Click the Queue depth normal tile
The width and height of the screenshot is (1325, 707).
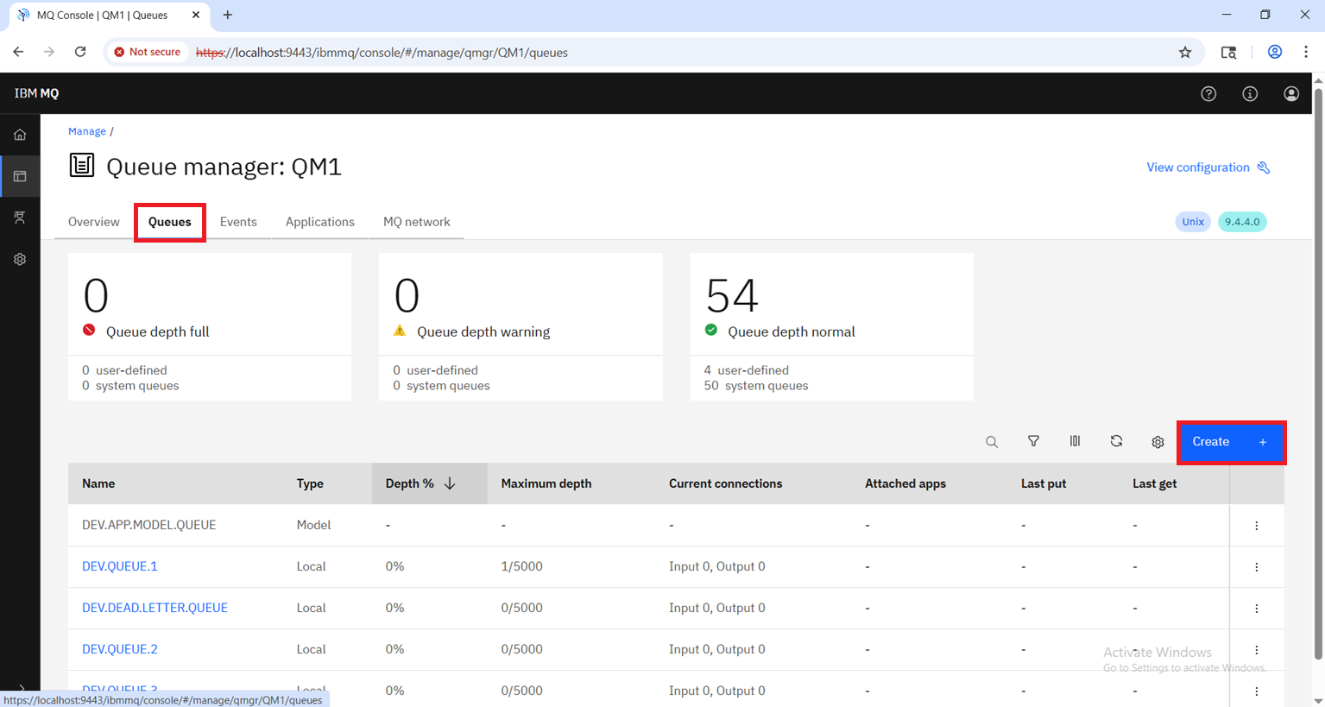832,326
